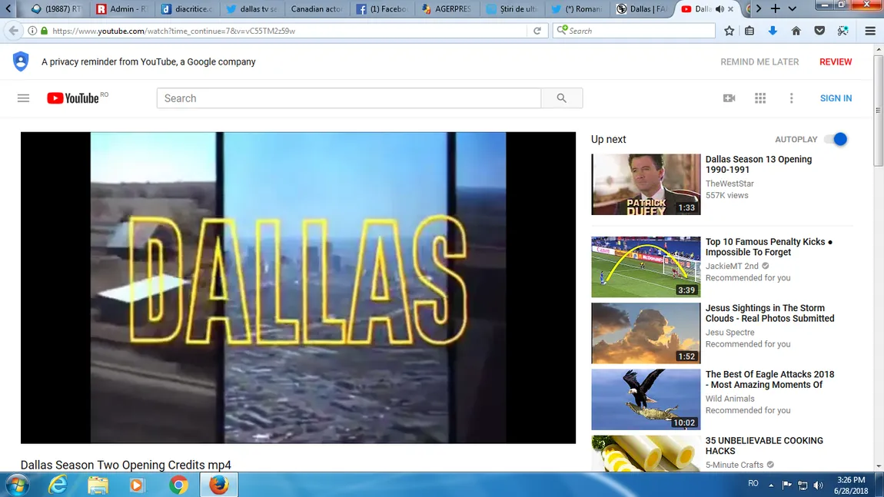Screen dimensions: 884x497
Task: Focus the YouTube search input field
Action: pyautogui.click(x=349, y=98)
